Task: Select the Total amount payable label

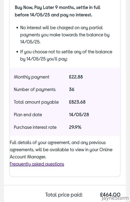Action: [36, 102]
